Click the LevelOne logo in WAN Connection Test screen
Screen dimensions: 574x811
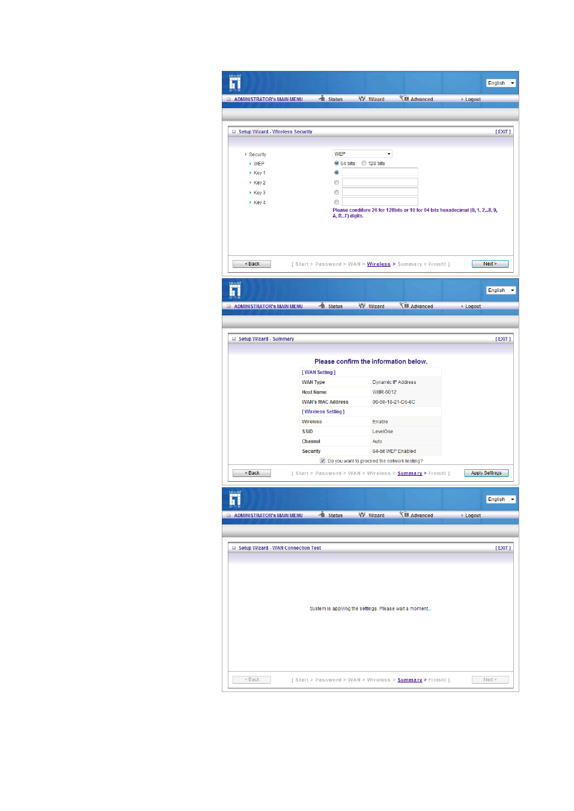[235, 499]
